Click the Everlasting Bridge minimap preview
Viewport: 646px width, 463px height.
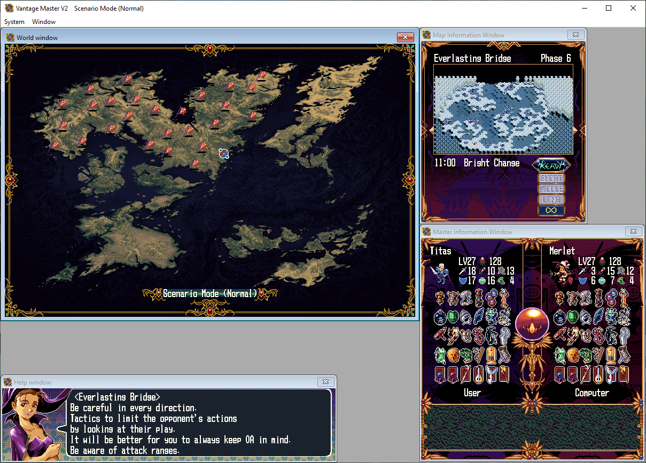click(x=503, y=114)
